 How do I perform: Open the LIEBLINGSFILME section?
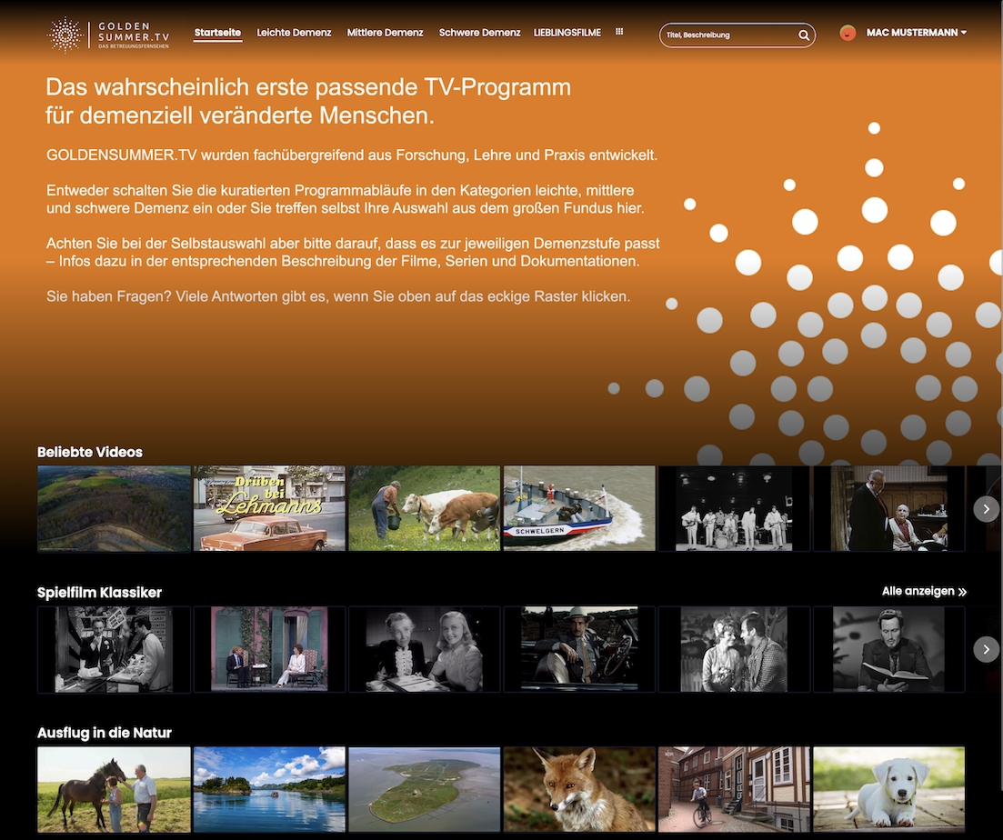click(x=567, y=33)
